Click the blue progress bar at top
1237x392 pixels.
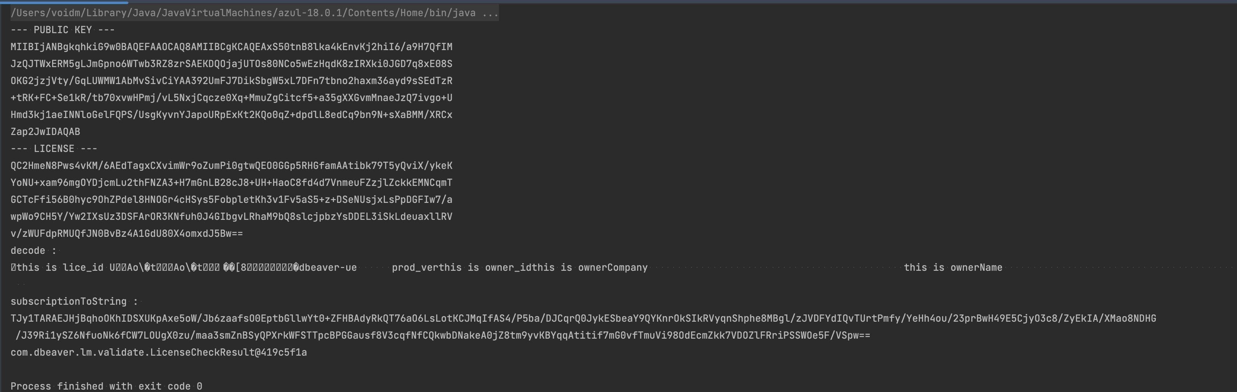coord(64,2)
